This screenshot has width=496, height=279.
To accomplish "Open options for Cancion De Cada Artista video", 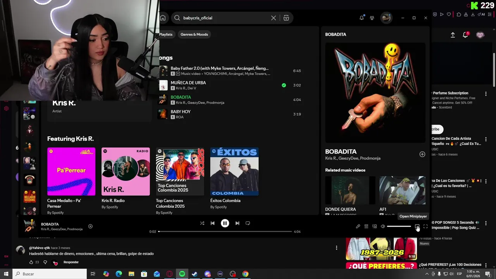I will [486, 139].
